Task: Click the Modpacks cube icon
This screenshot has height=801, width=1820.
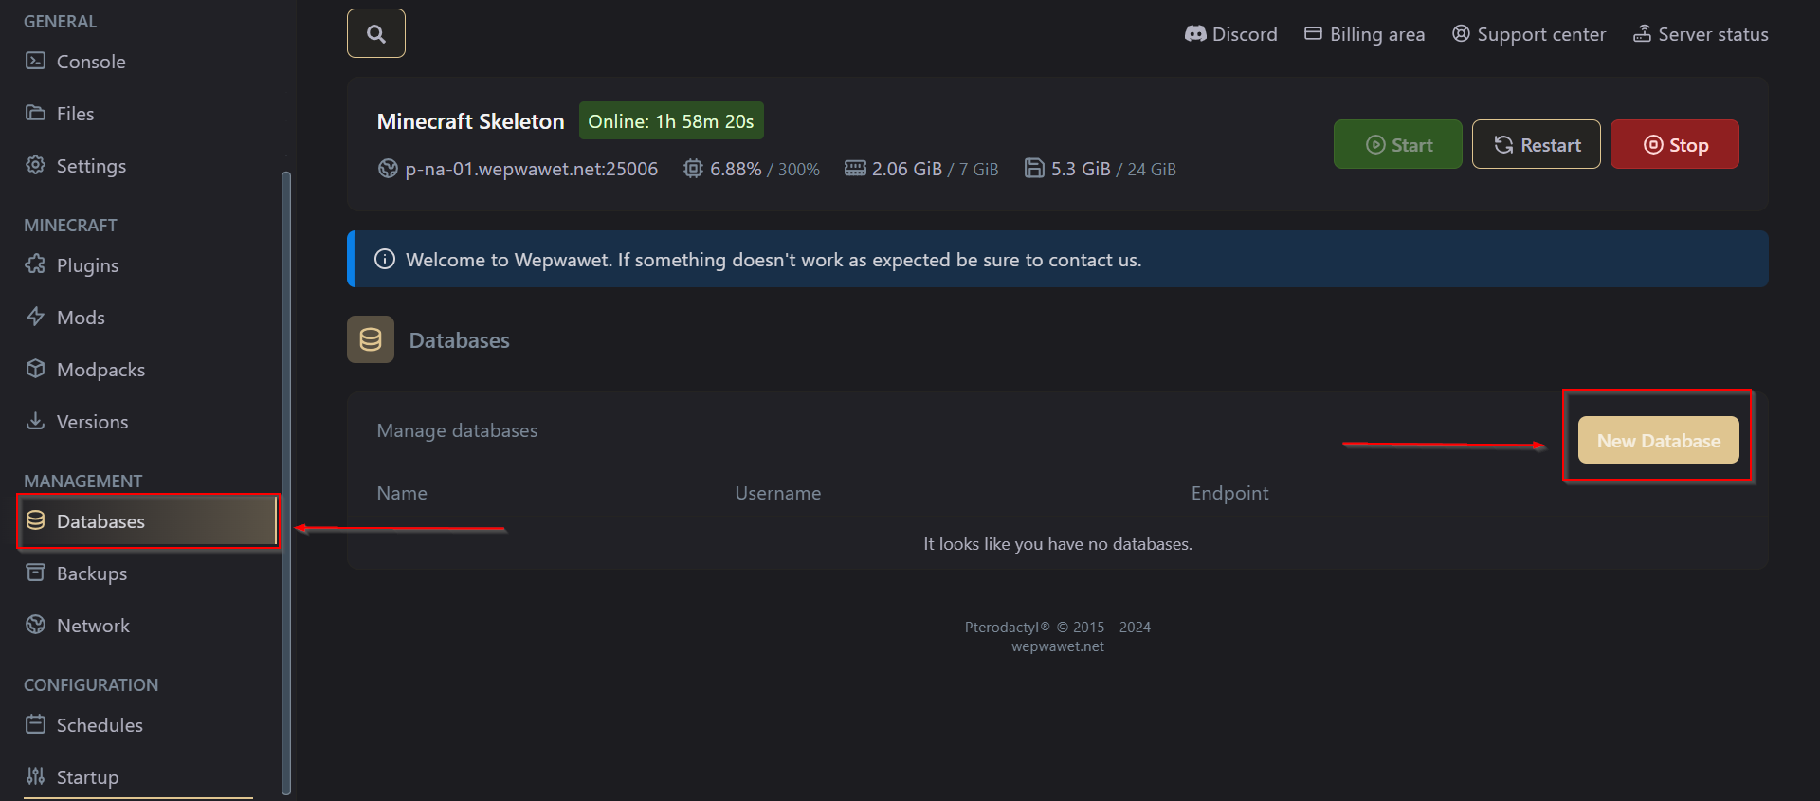Action: click(x=35, y=369)
